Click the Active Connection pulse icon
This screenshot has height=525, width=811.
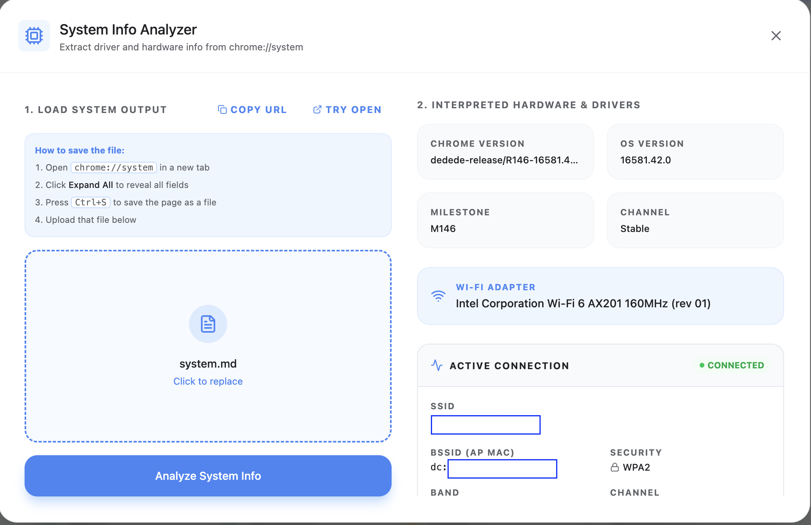[437, 365]
